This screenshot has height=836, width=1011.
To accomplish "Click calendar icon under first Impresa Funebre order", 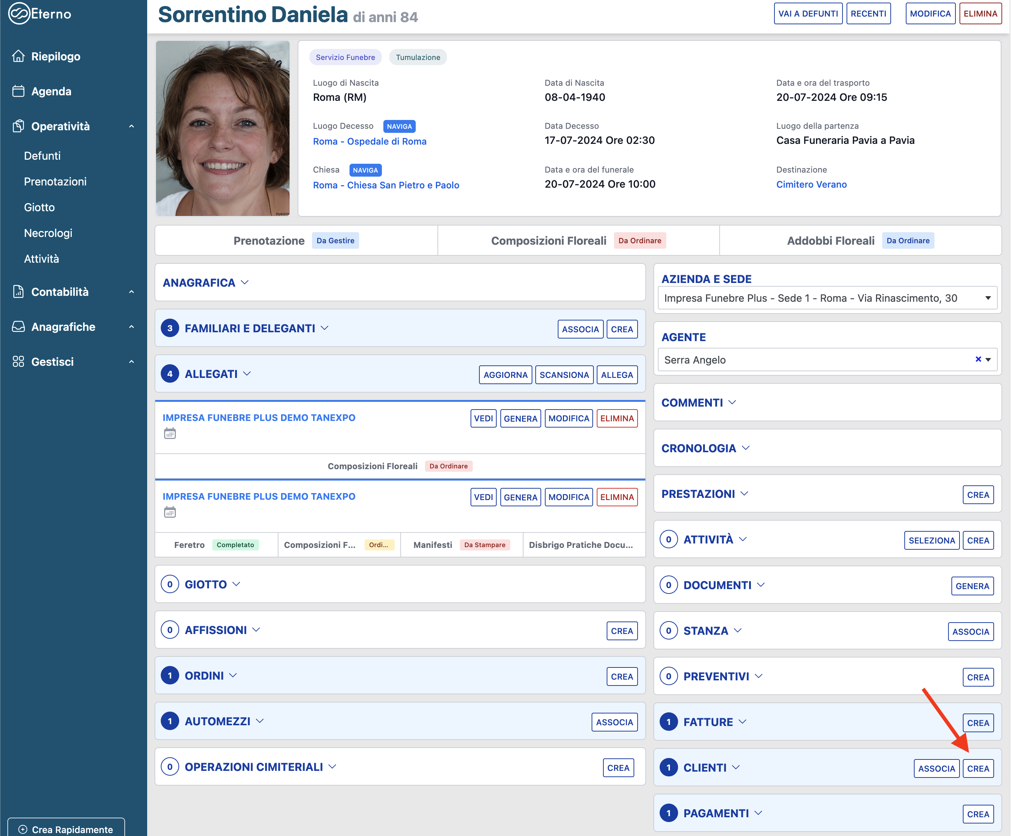I will coord(170,433).
